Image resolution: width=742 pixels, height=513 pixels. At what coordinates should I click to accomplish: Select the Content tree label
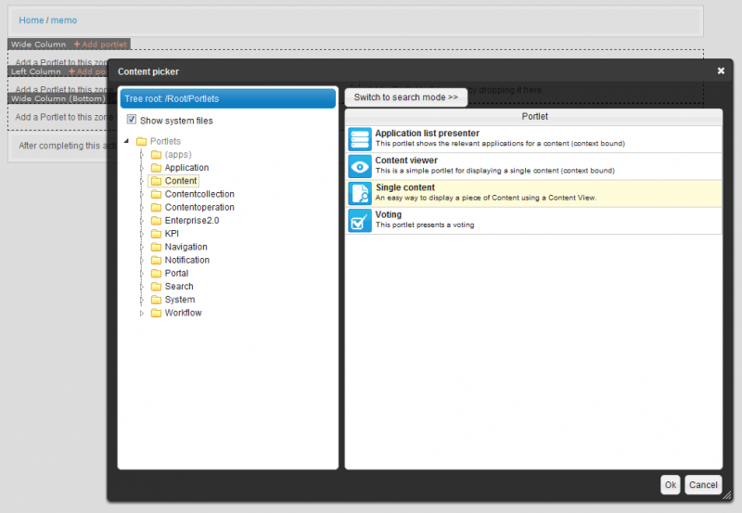[181, 181]
